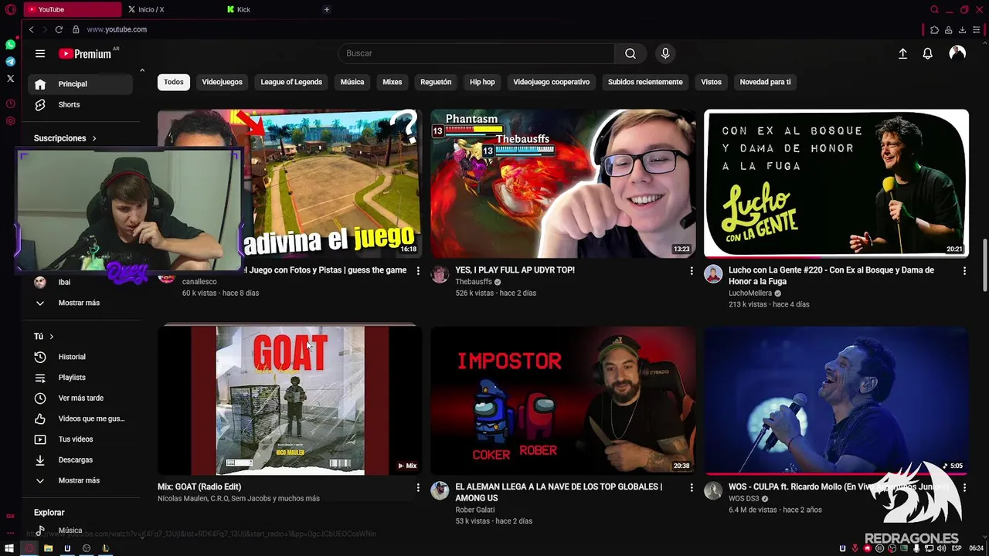Select the Música filter chip
989x556 pixels.
352,82
